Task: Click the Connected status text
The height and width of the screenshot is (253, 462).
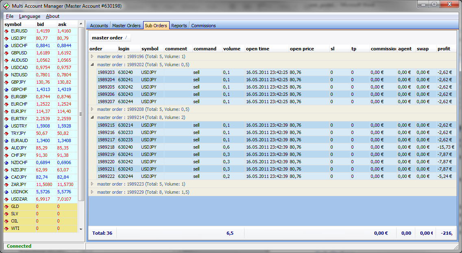Action: point(19,246)
